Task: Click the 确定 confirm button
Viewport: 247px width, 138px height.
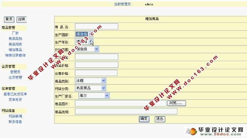Action: [144, 119]
